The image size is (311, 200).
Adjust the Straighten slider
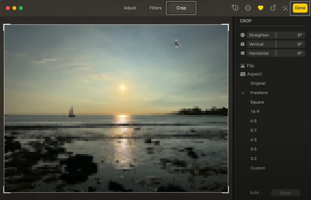276,35
